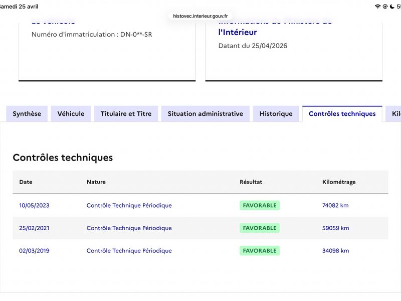Viewport: 401px width, 301px height.
Task: Click the Kilométrage column header
Action: pyautogui.click(x=339, y=182)
